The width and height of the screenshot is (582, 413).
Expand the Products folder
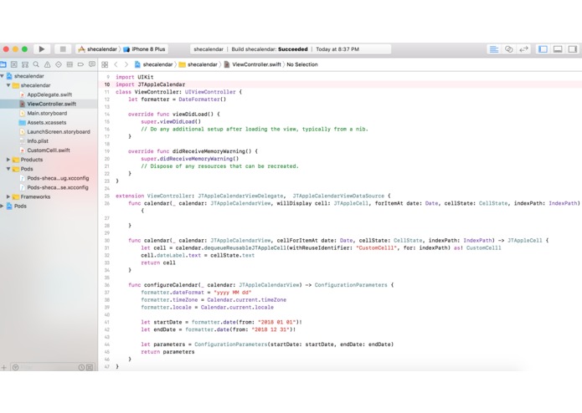[x=8, y=160]
